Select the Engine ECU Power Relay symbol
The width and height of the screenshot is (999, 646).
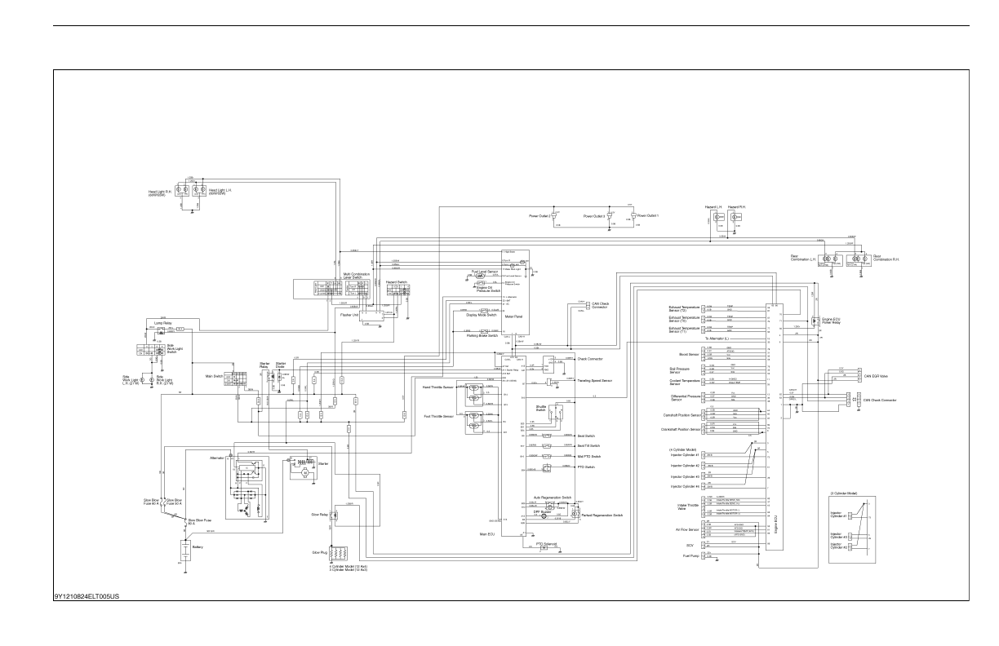coord(815,322)
